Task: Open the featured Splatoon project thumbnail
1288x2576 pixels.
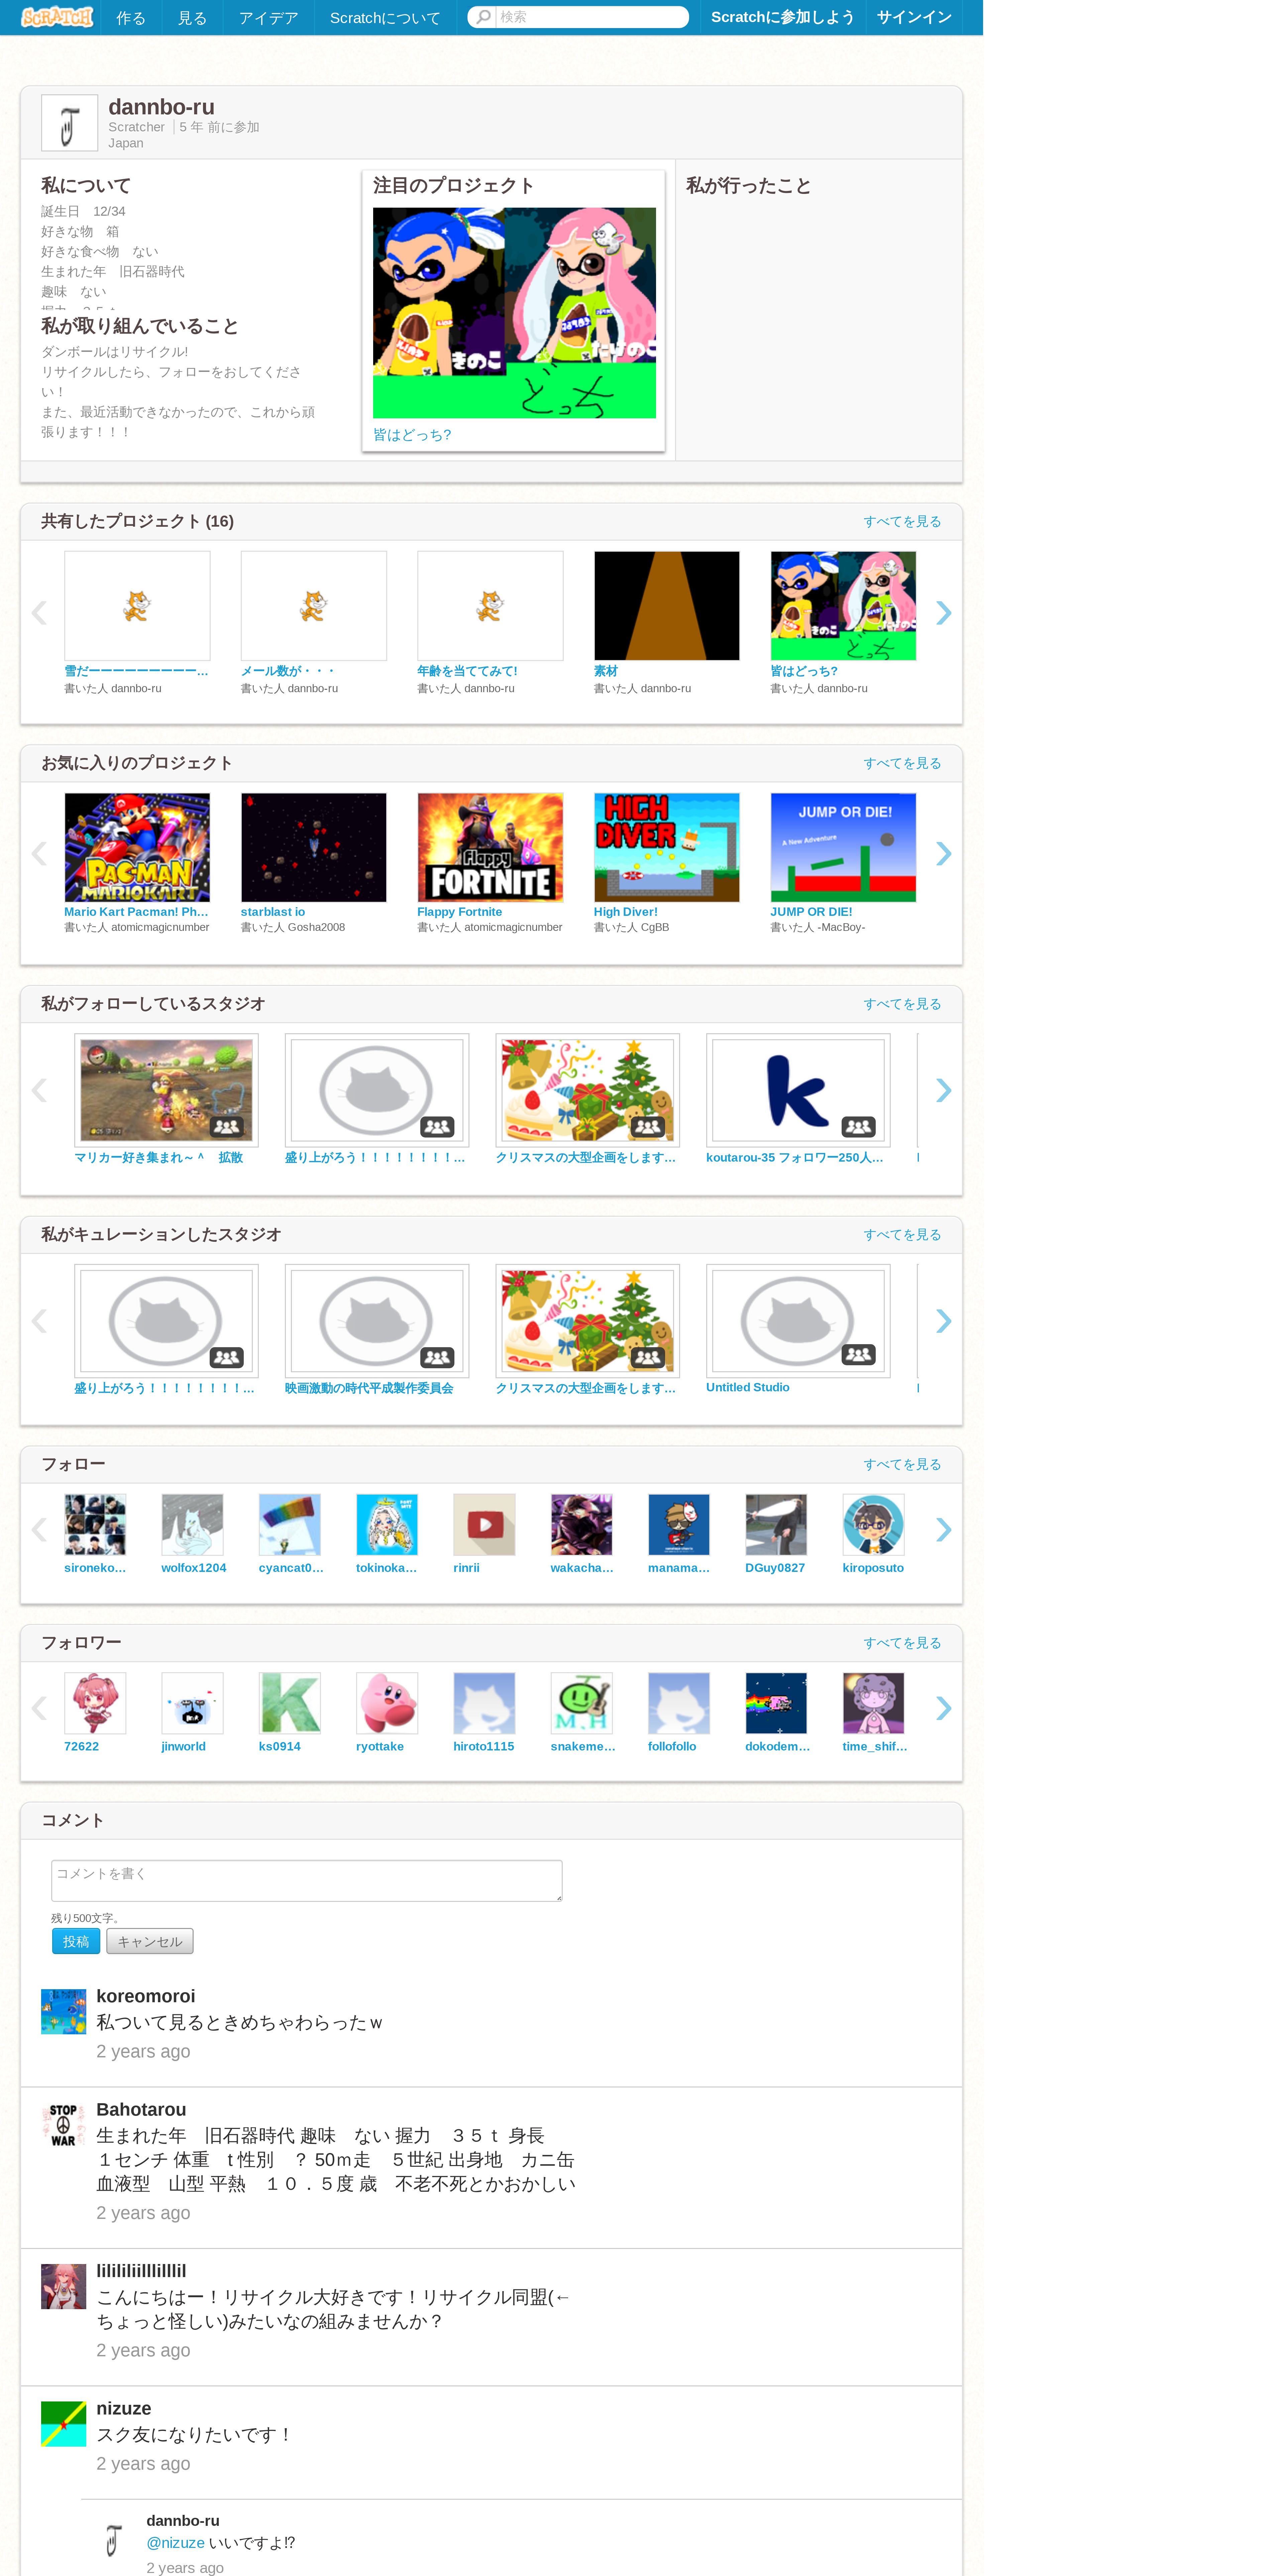Action: pyautogui.click(x=514, y=313)
